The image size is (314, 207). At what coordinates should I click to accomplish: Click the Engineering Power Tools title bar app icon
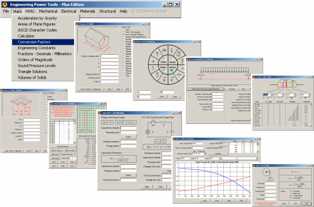pos(5,4)
